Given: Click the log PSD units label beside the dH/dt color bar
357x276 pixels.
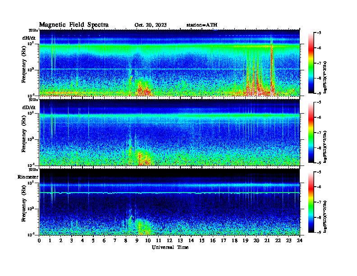Looking at the screenshot, I should pyautogui.click(x=325, y=77).
